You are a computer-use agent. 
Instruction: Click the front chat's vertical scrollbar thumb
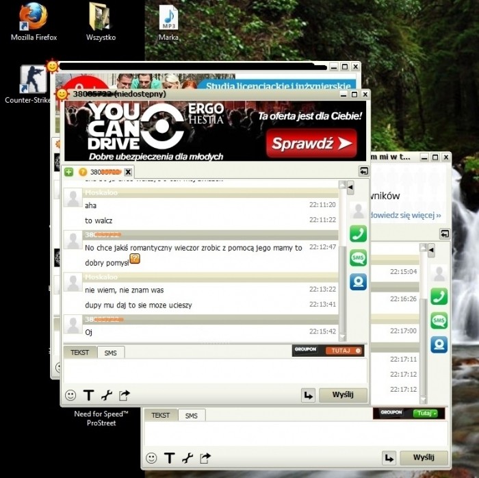tap(342, 288)
